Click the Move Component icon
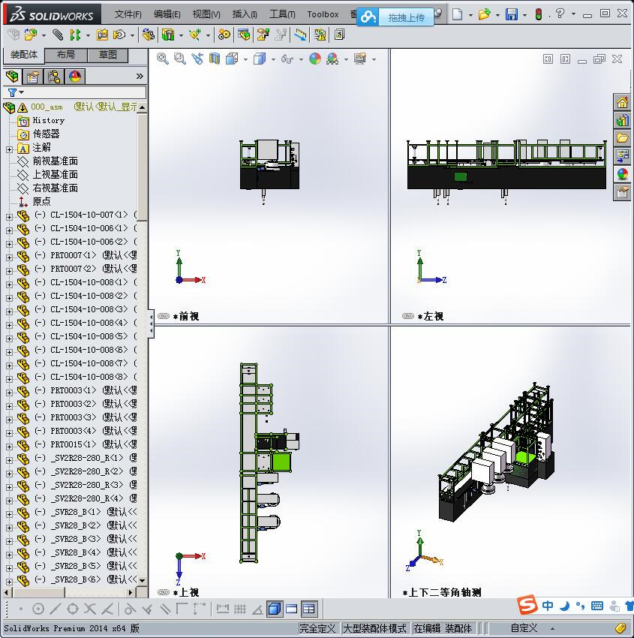The width and height of the screenshot is (634, 638). 119,35
